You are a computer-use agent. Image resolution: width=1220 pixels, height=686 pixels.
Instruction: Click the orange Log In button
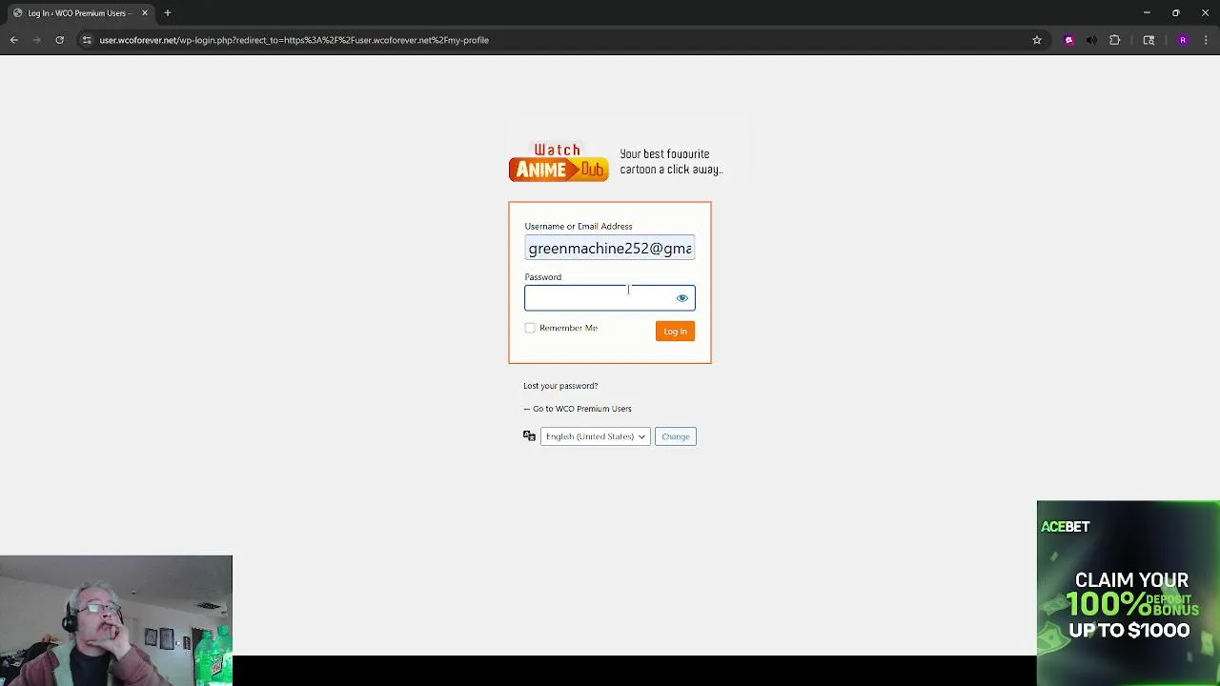pos(675,331)
